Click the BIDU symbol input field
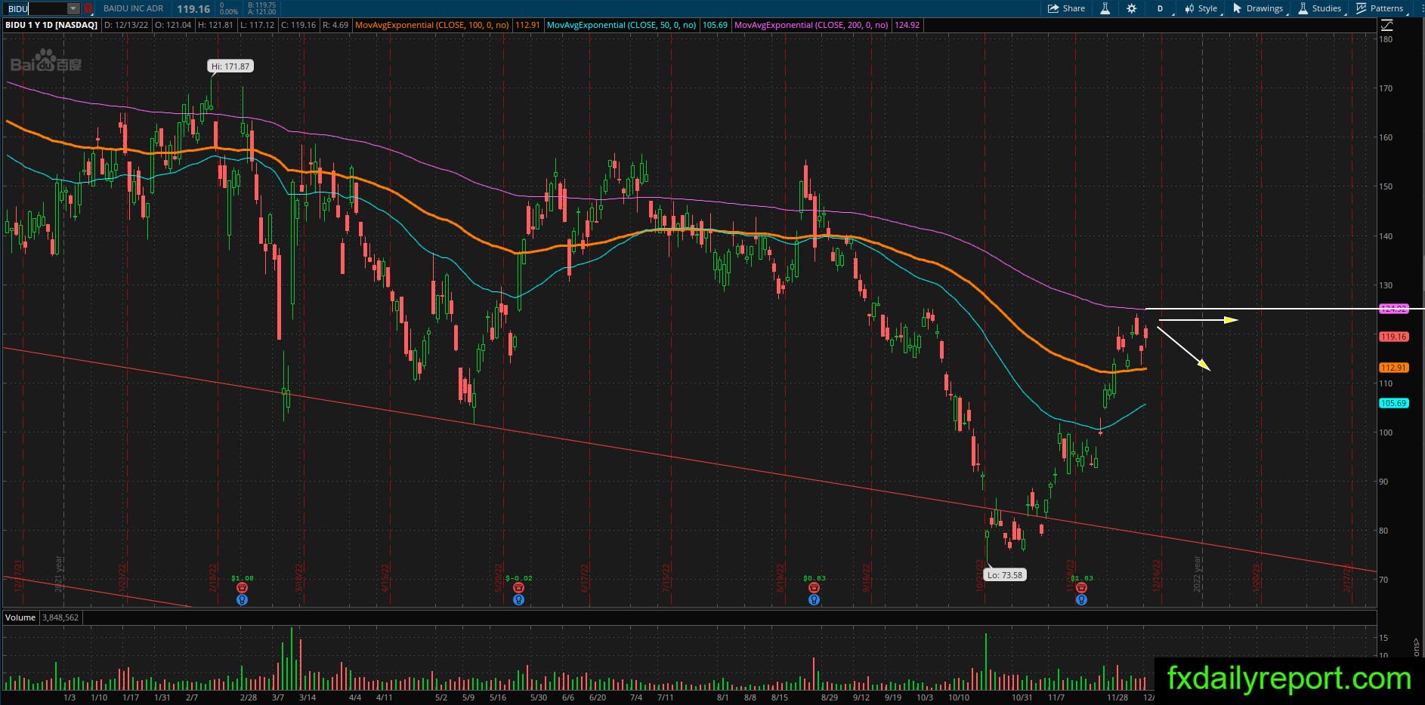This screenshot has height=705, width=1425. (x=36, y=8)
